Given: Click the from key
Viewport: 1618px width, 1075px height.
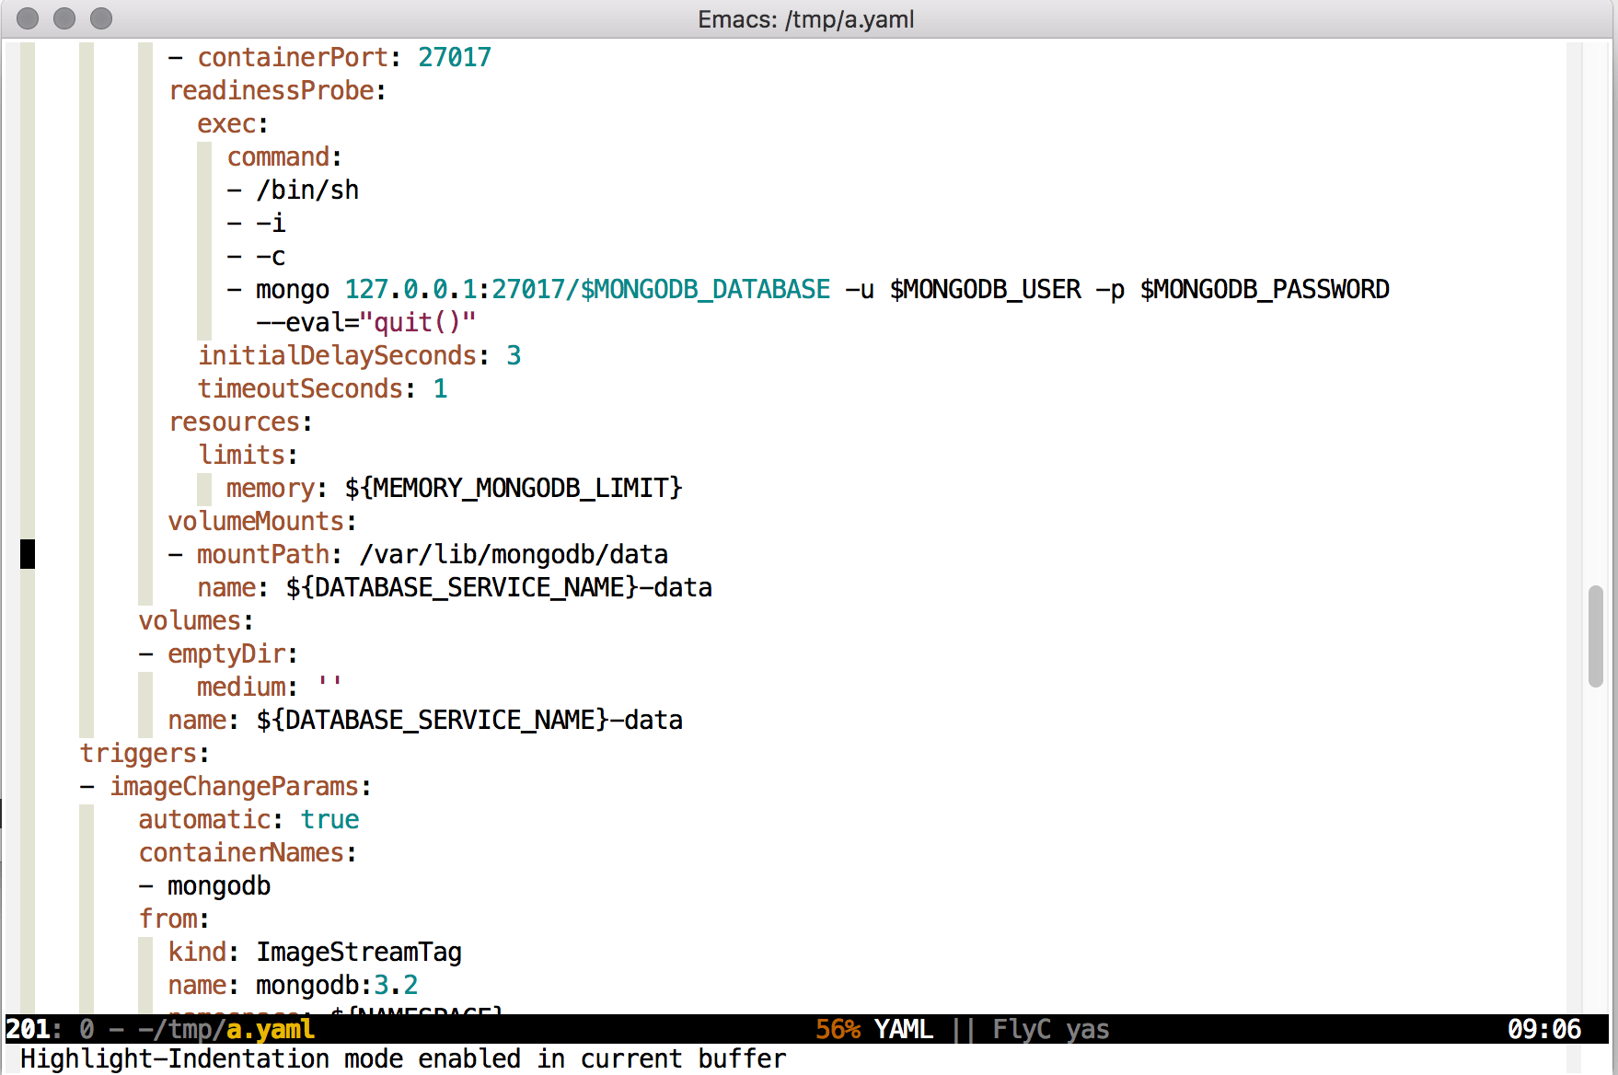Looking at the screenshot, I should pyautogui.click(x=168, y=919).
